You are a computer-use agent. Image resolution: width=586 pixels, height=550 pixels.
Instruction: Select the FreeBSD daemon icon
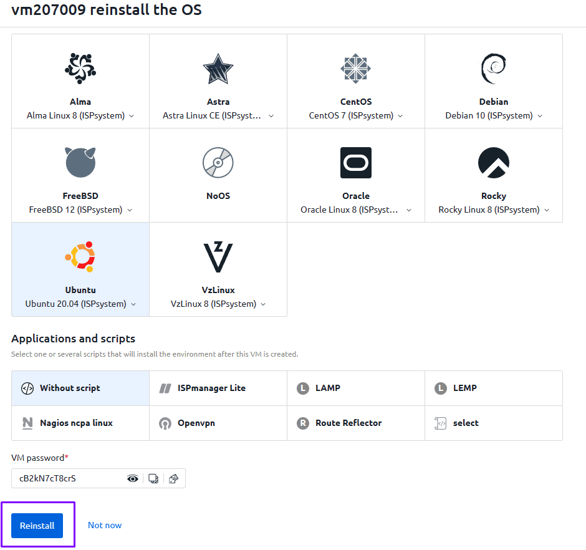[x=80, y=163]
